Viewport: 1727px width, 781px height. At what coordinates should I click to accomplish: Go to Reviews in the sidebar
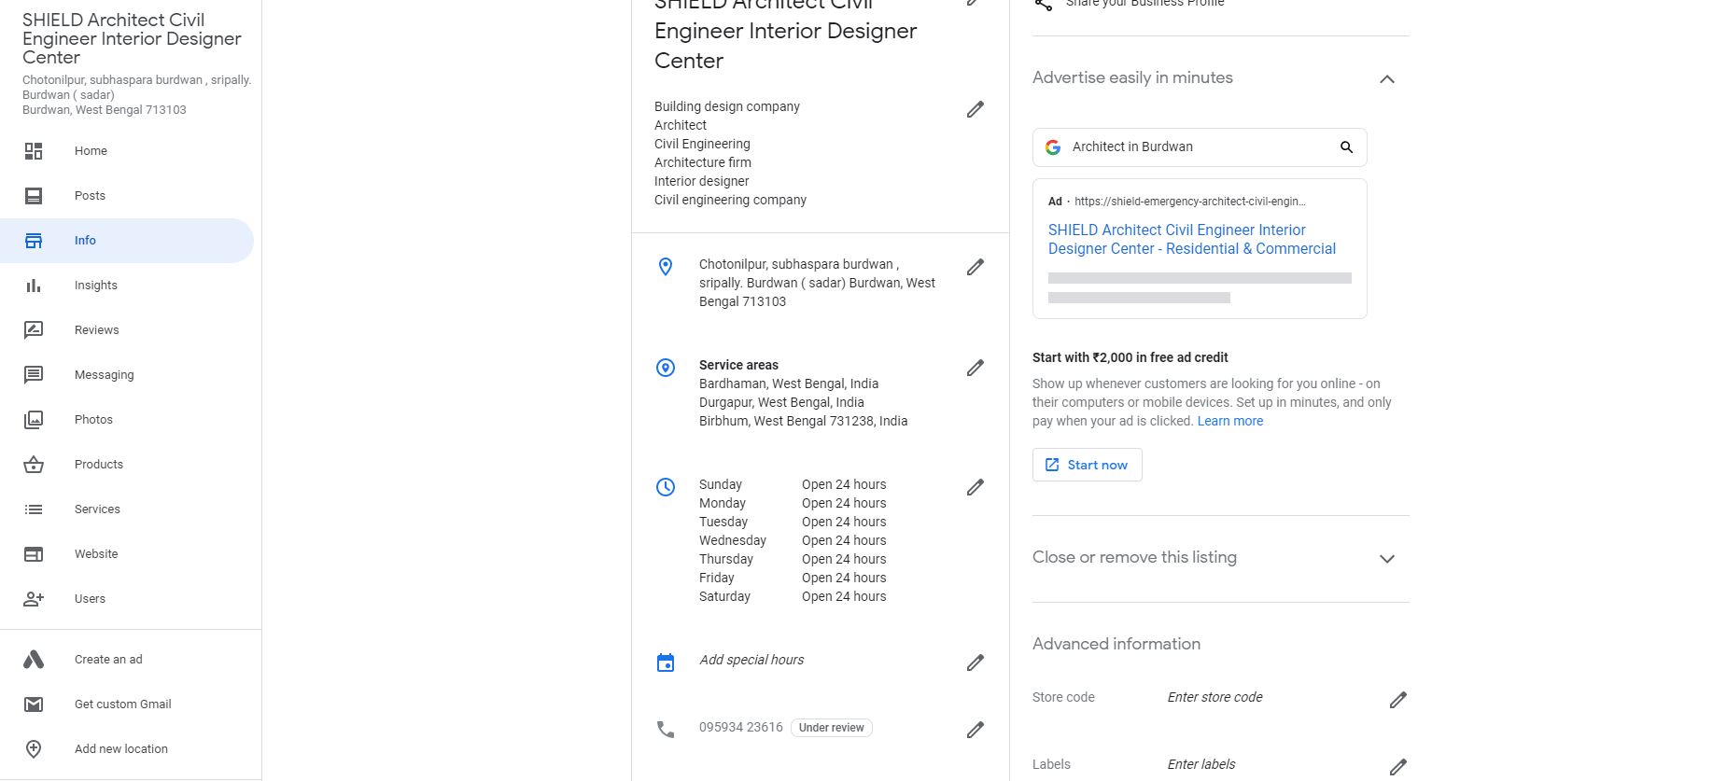click(x=97, y=330)
